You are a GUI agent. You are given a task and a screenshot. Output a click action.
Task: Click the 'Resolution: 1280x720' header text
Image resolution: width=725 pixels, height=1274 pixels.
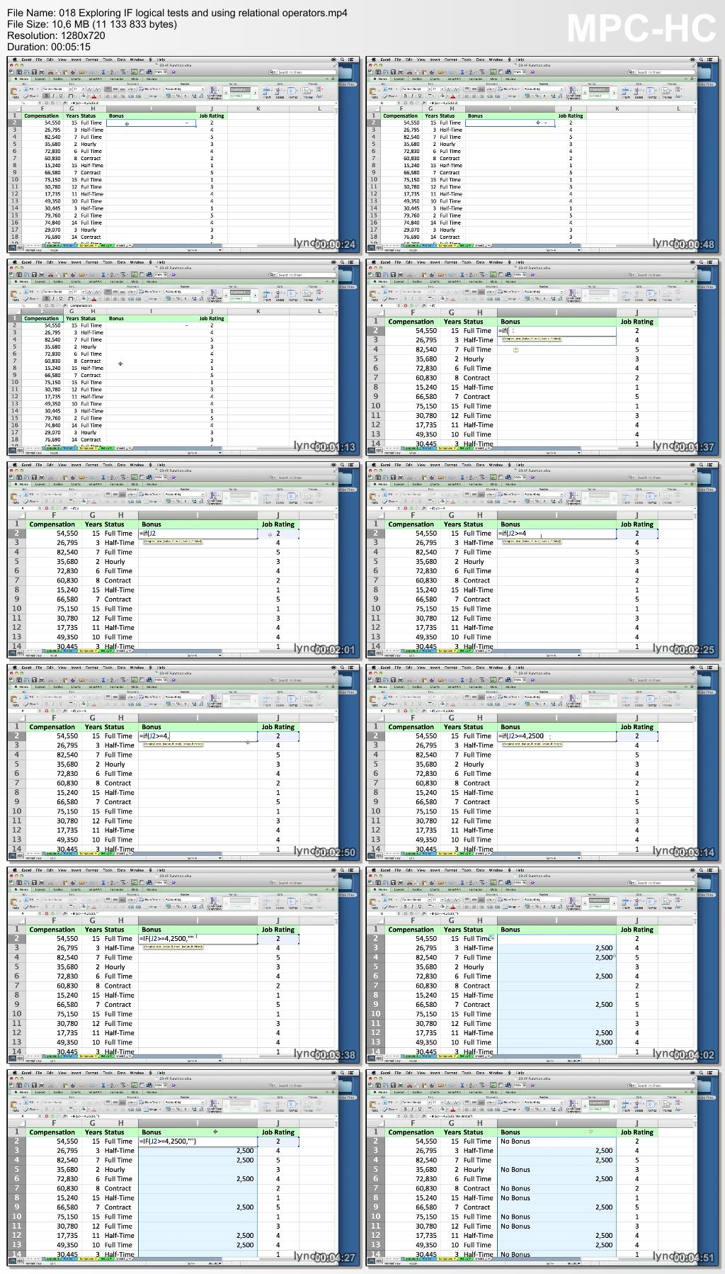(x=56, y=35)
